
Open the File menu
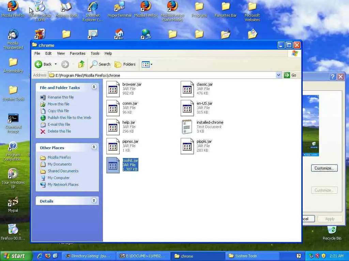coord(37,53)
